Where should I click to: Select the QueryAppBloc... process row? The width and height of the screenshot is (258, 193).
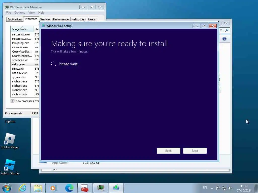(25, 52)
